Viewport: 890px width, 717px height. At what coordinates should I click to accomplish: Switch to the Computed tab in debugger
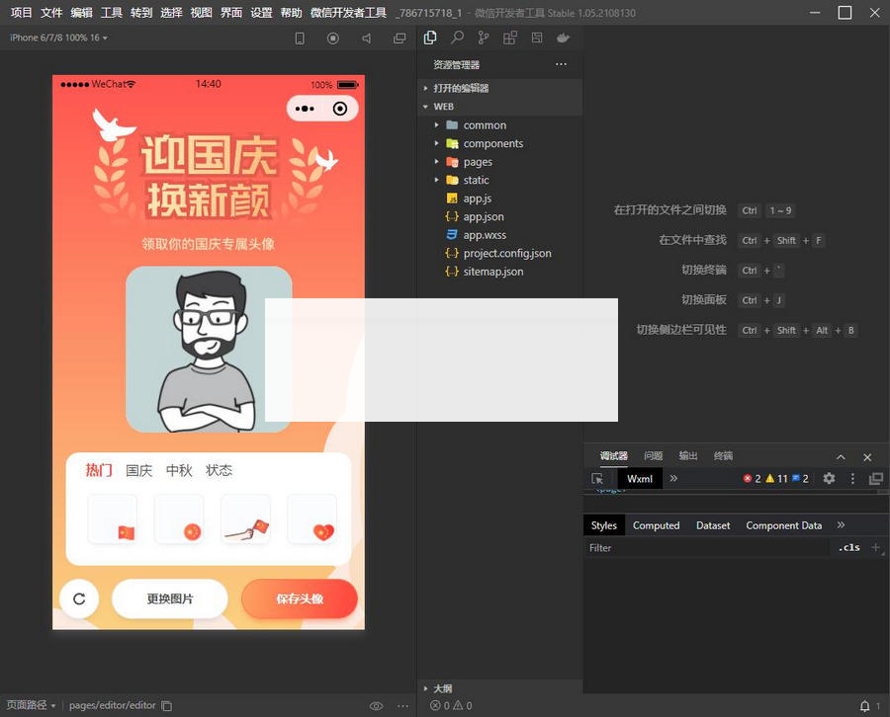click(656, 525)
